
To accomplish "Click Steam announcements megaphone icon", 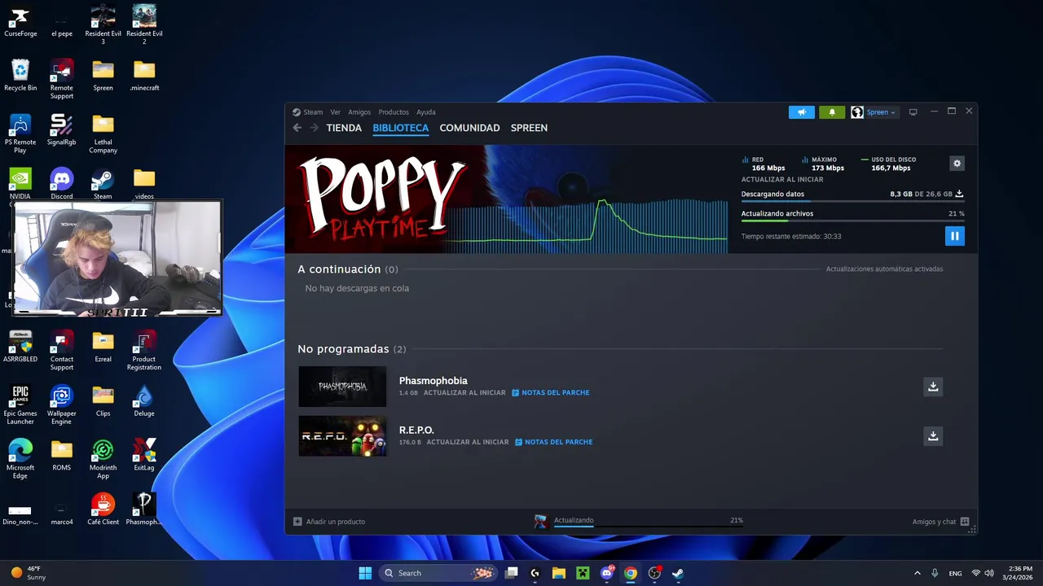I will click(802, 112).
